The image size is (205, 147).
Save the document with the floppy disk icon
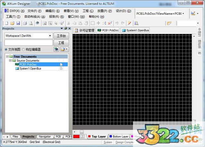(x=18, y=23)
